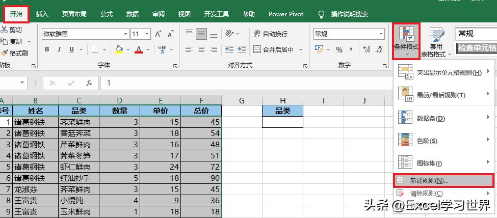Toggle Underline formatting button
Viewport: 497px width, 218px height.
[x=71, y=49]
